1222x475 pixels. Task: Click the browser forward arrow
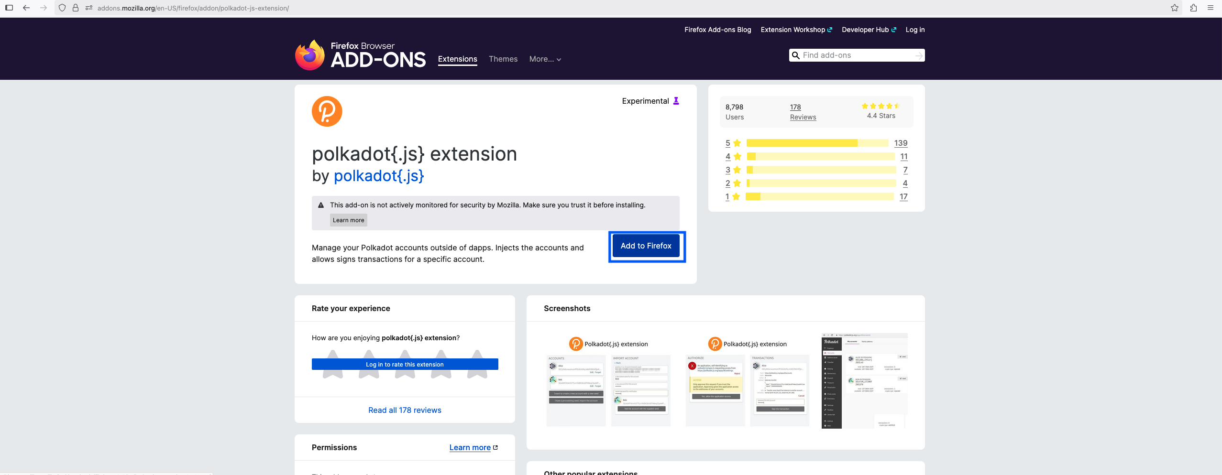(x=44, y=8)
